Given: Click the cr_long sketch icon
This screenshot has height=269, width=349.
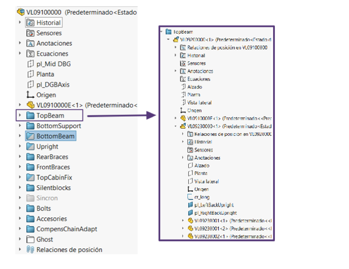Looking at the screenshot, I should coord(190,197).
